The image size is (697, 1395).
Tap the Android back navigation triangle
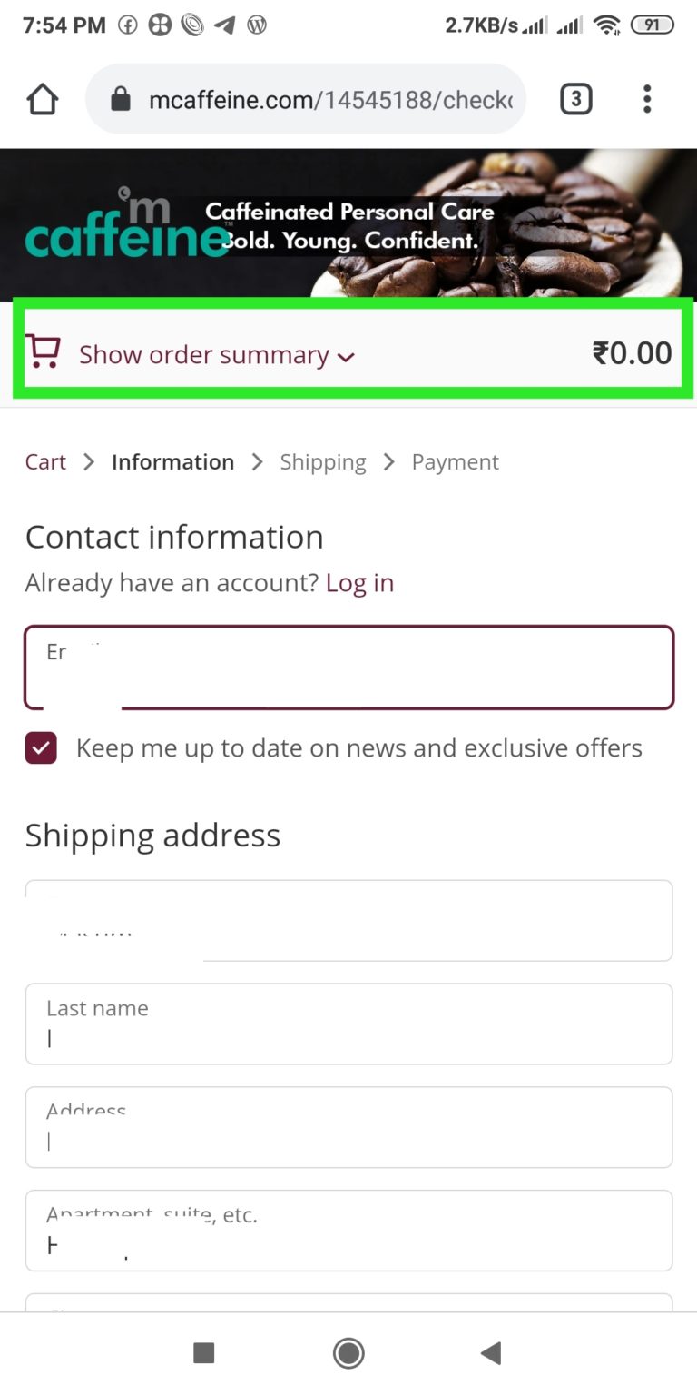pyautogui.click(x=490, y=1353)
